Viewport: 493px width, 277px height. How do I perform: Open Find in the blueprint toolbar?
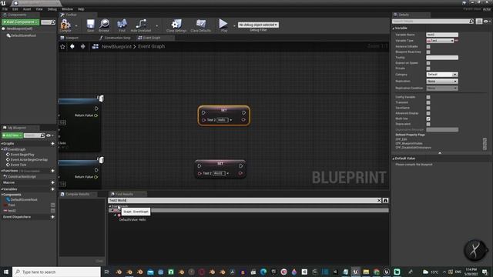click(122, 25)
